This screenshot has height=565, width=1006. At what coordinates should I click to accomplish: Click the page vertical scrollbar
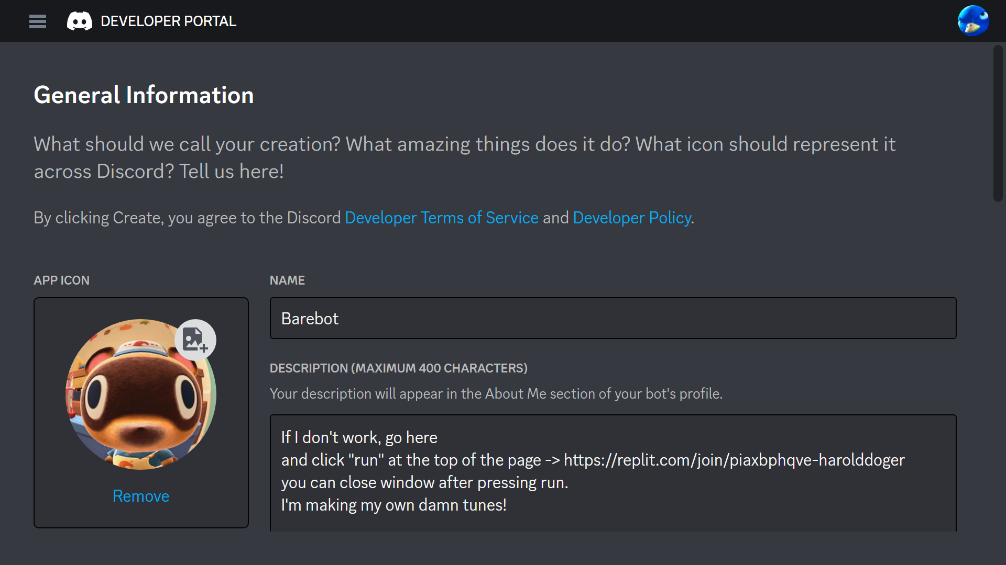click(998, 123)
